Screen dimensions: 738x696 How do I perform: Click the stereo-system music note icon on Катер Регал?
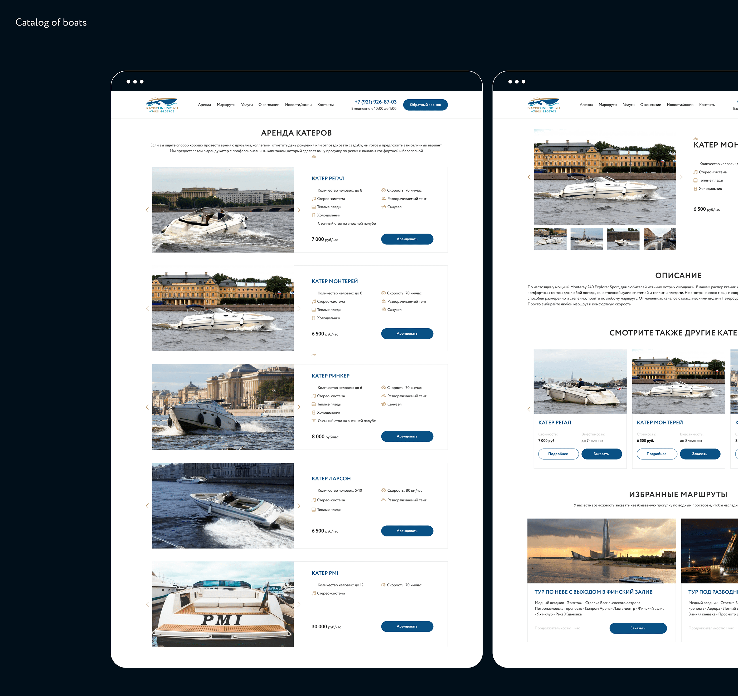(314, 199)
